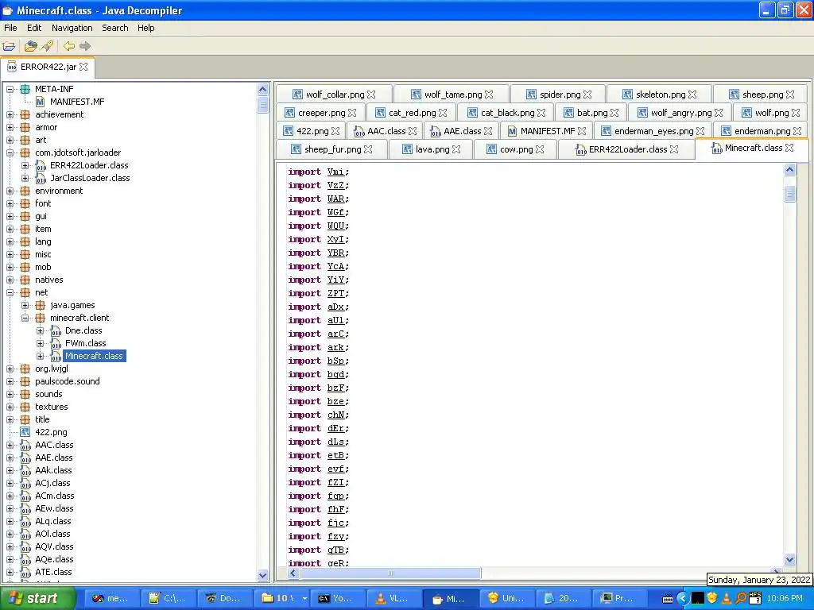Close the wolf_collar.png tab
This screenshot has width=814, height=610.
pos(371,95)
